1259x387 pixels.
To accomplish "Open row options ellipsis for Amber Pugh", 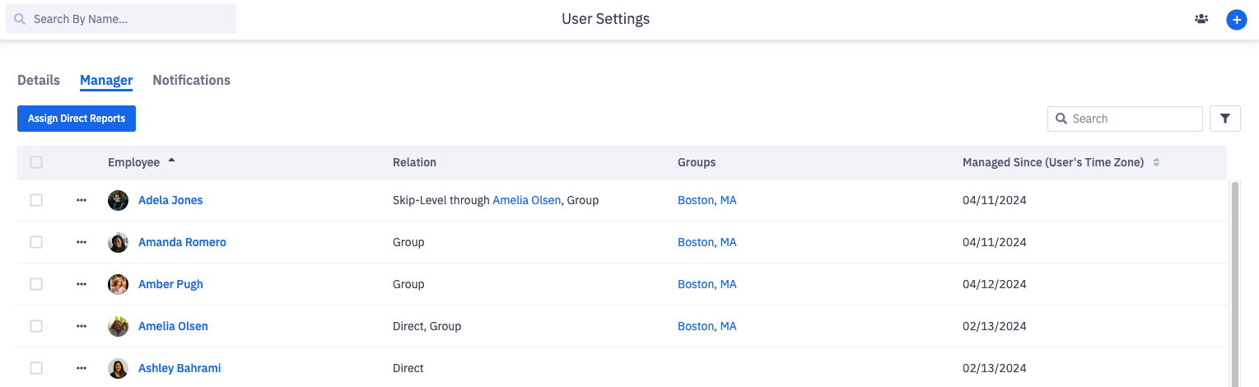I will [82, 284].
